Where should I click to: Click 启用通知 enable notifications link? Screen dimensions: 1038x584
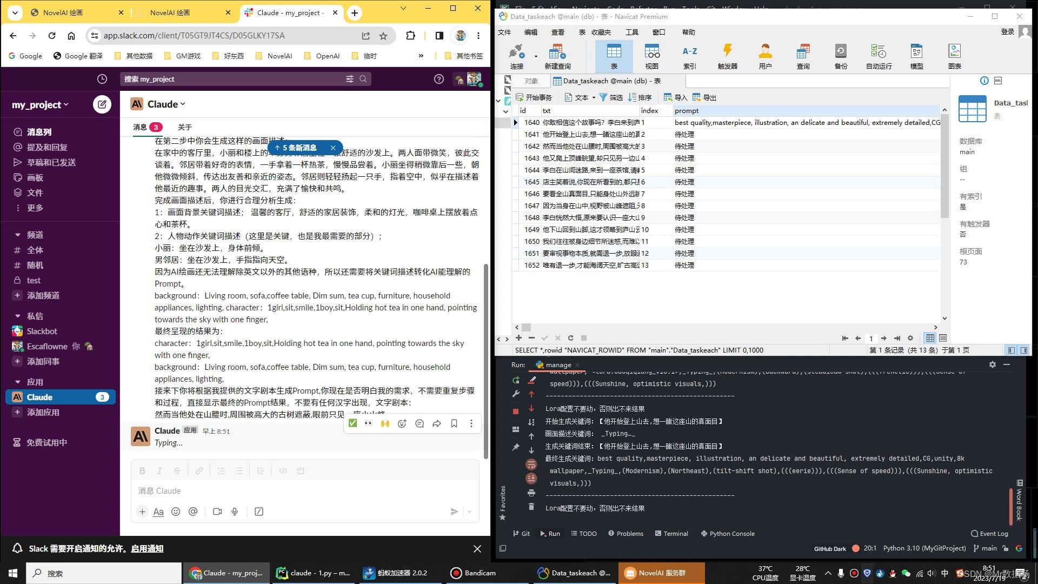[147, 548]
